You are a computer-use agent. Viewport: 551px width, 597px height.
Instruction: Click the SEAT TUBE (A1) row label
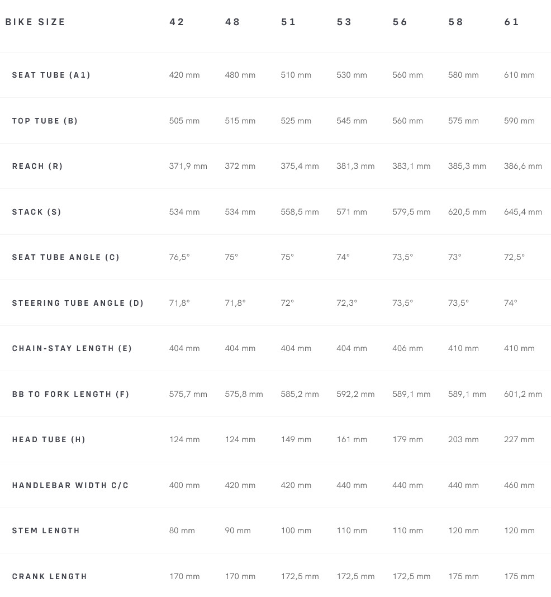tap(51, 75)
